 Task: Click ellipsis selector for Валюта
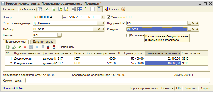point(59,35)
